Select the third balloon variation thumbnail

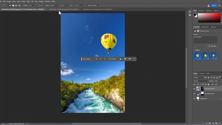[214, 56]
